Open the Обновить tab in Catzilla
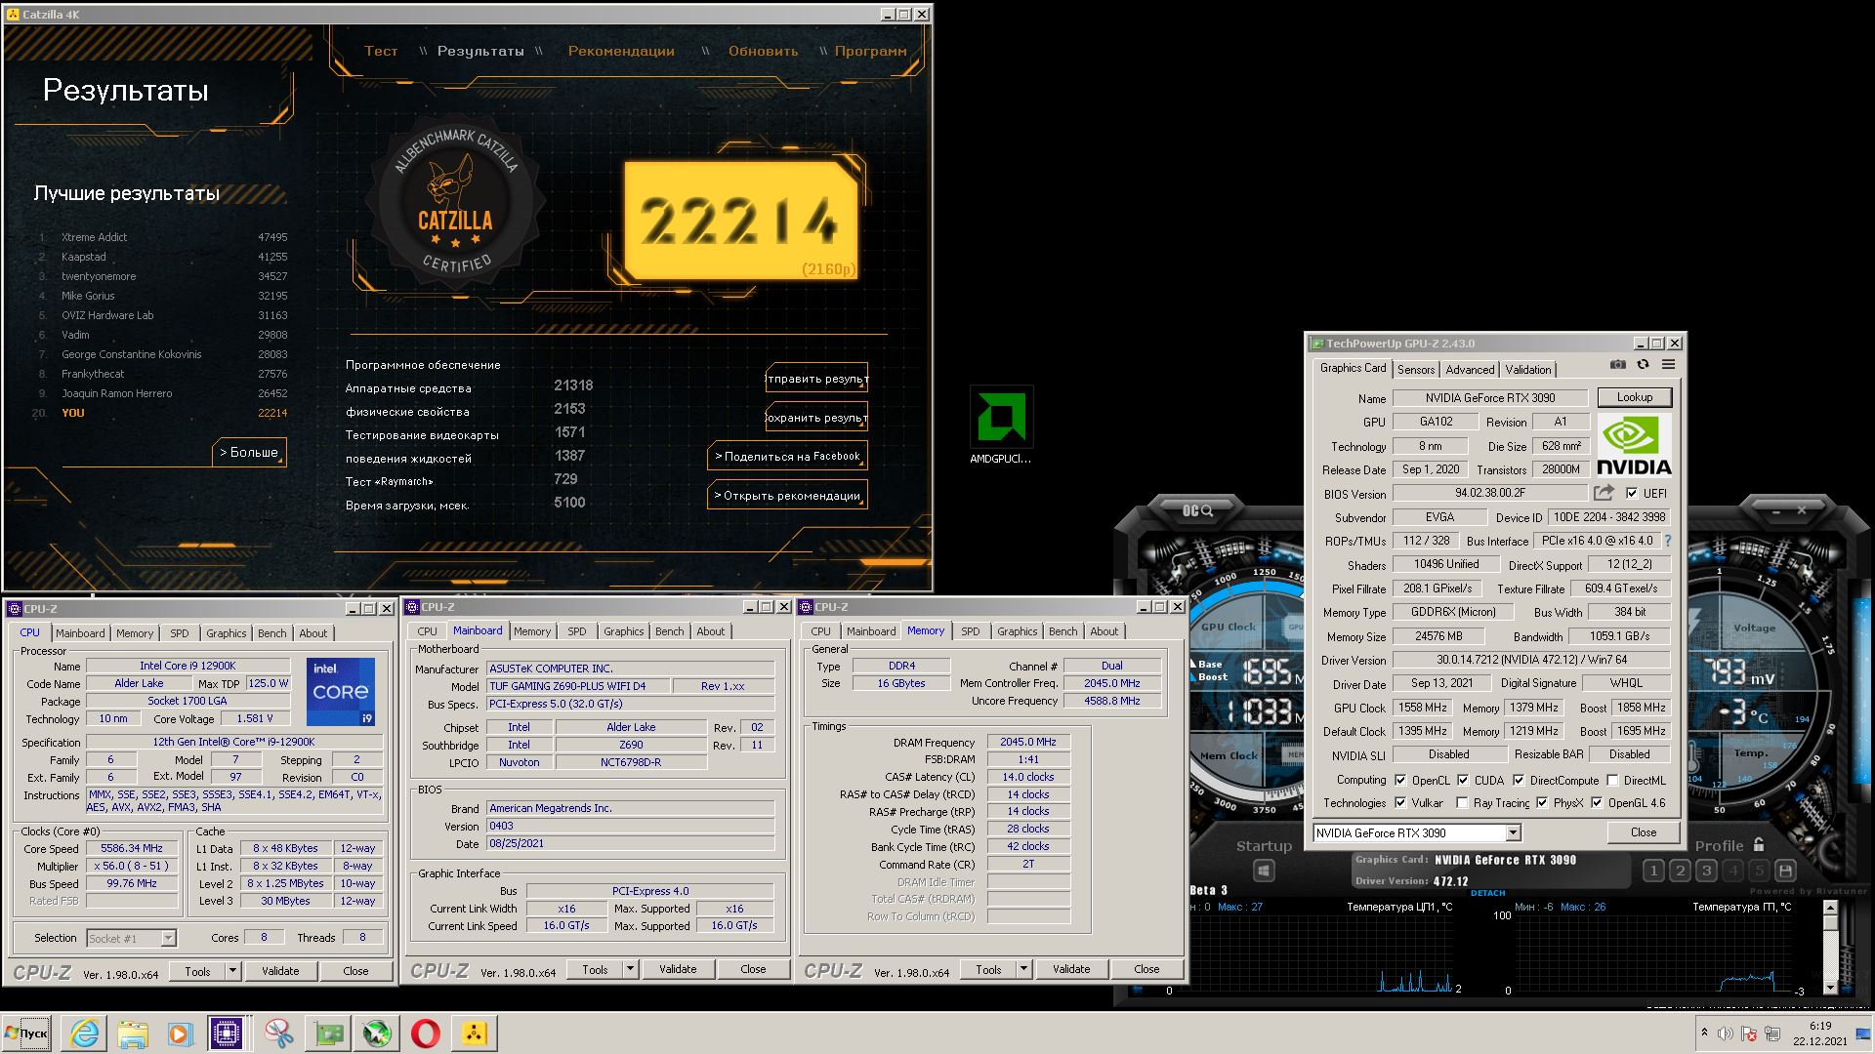The width and height of the screenshot is (1875, 1054). [764, 51]
